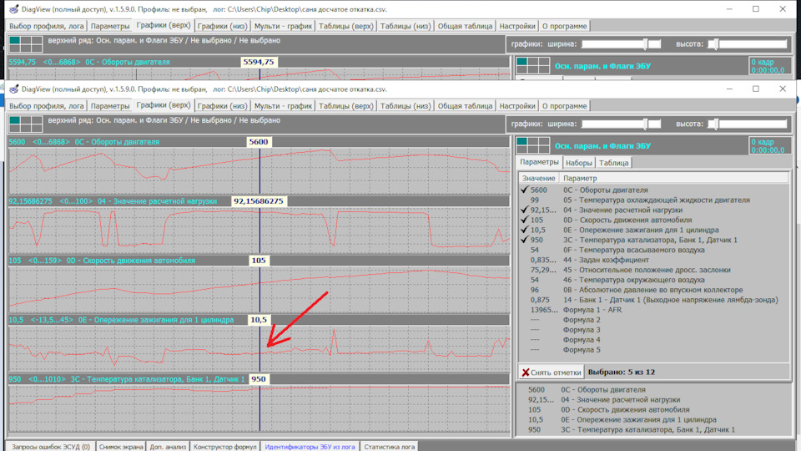Open Статистика лога bottom tab
This screenshot has height=451, width=801.
point(390,446)
